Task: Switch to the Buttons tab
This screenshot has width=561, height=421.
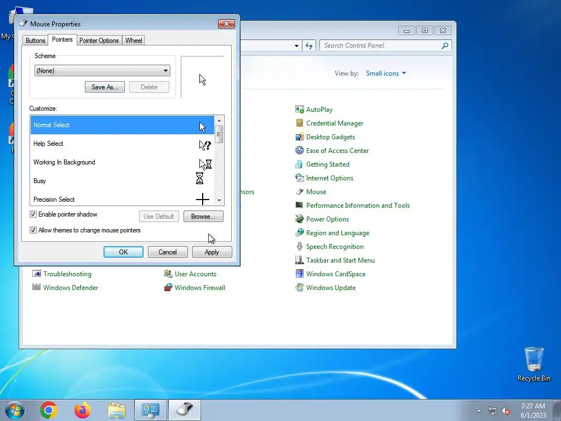Action: click(x=36, y=41)
